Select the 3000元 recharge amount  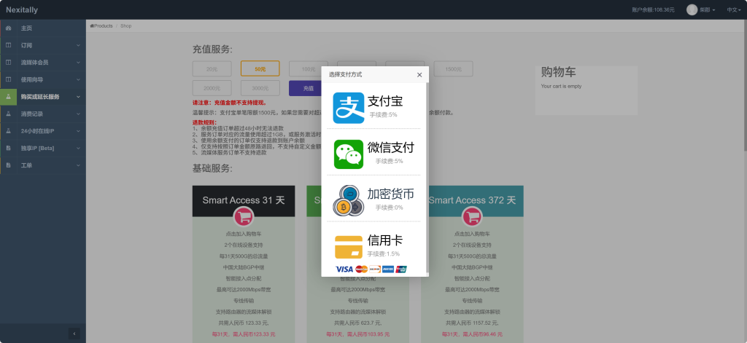tap(260, 88)
